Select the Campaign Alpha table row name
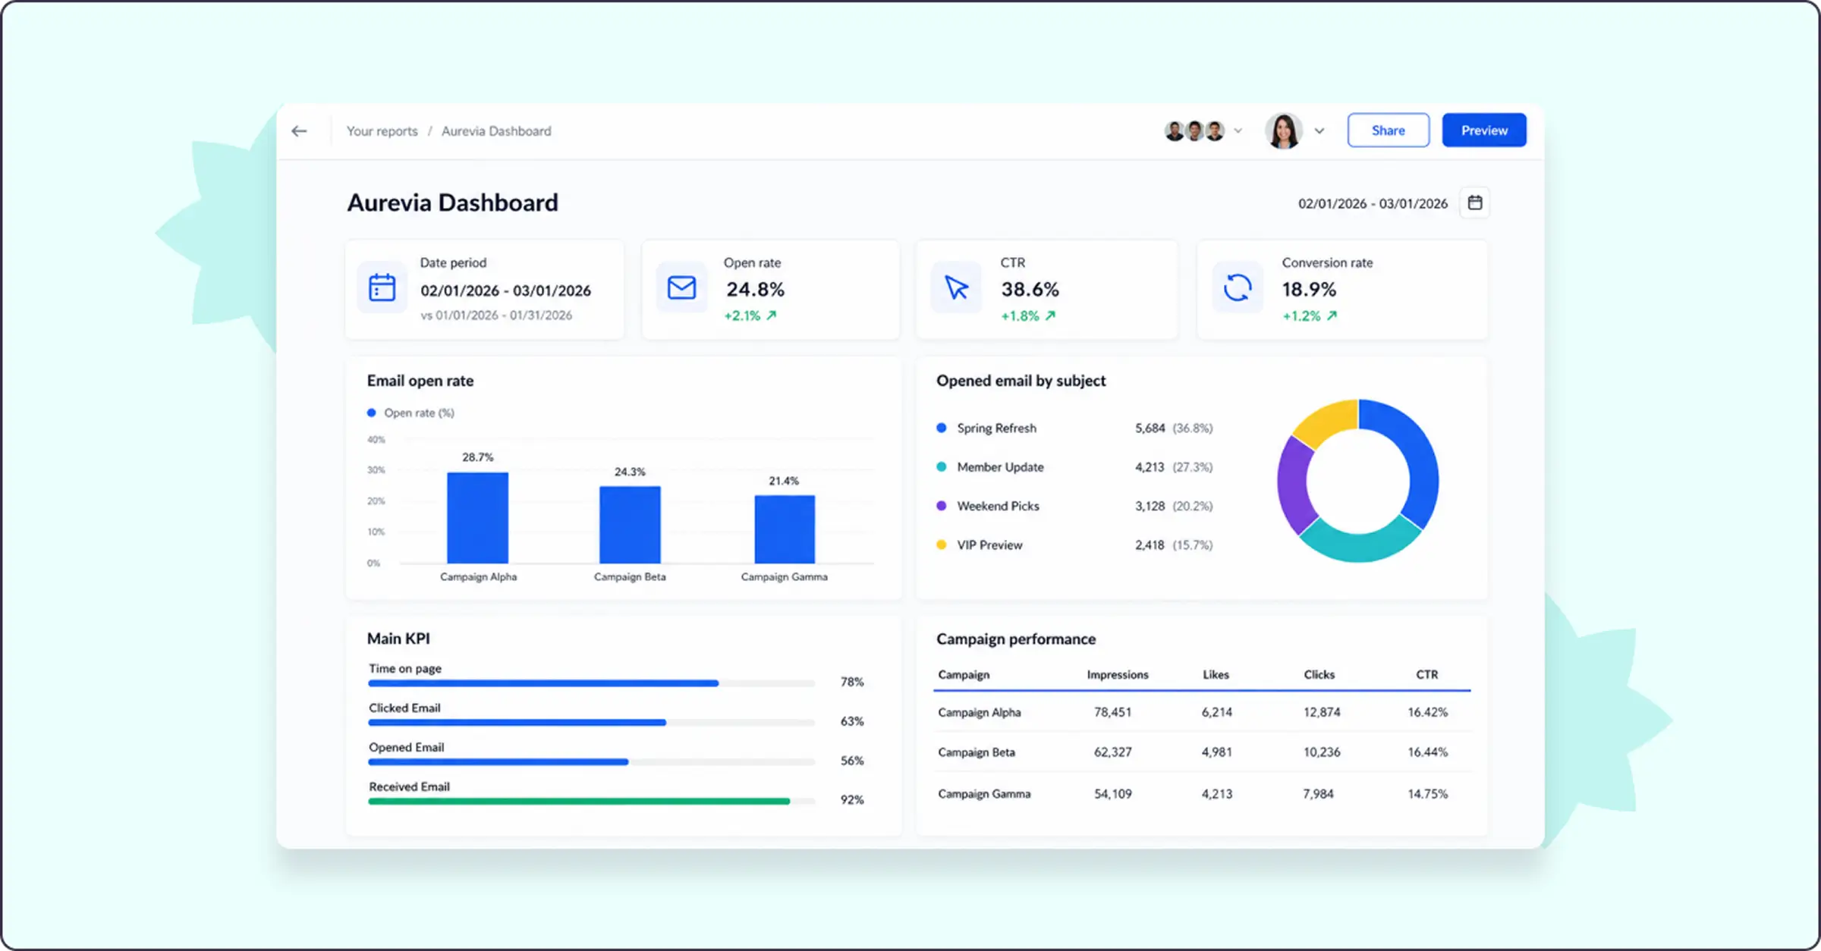This screenshot has height=951, width=1821. [x=980, y=712]
